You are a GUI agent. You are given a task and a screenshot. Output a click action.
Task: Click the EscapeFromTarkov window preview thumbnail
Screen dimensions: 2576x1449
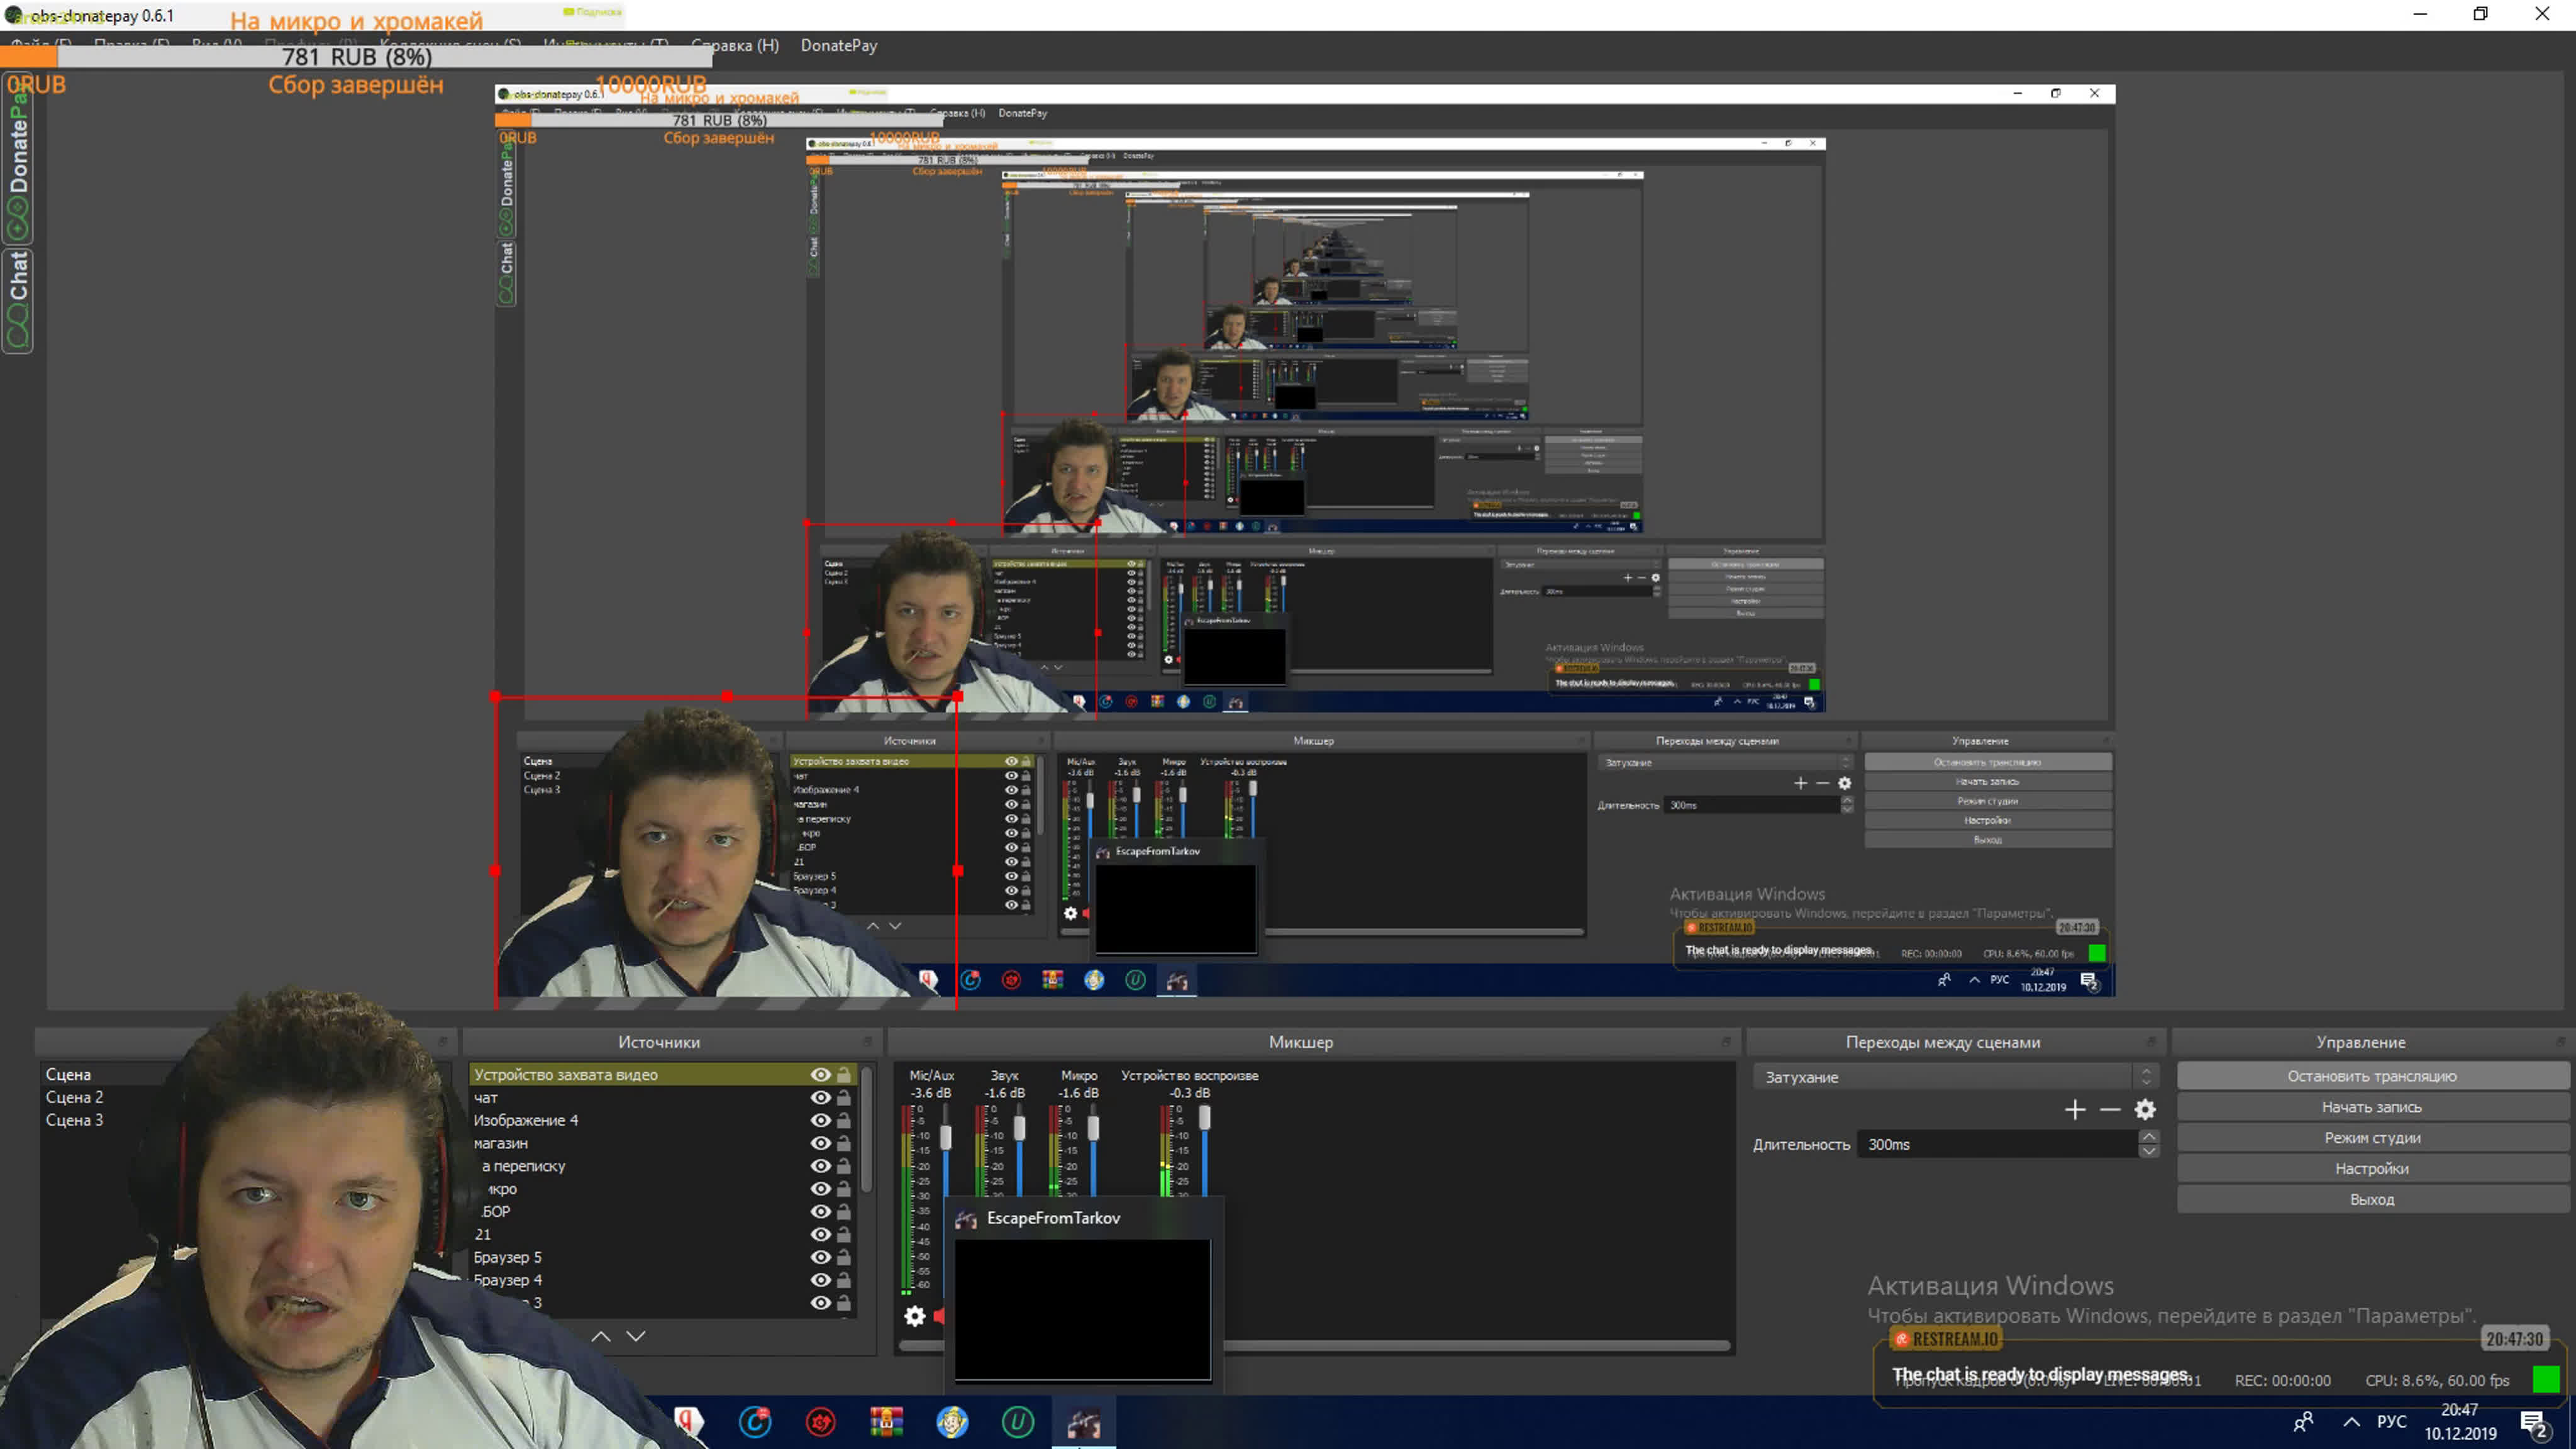(x=1083, y=1310)
